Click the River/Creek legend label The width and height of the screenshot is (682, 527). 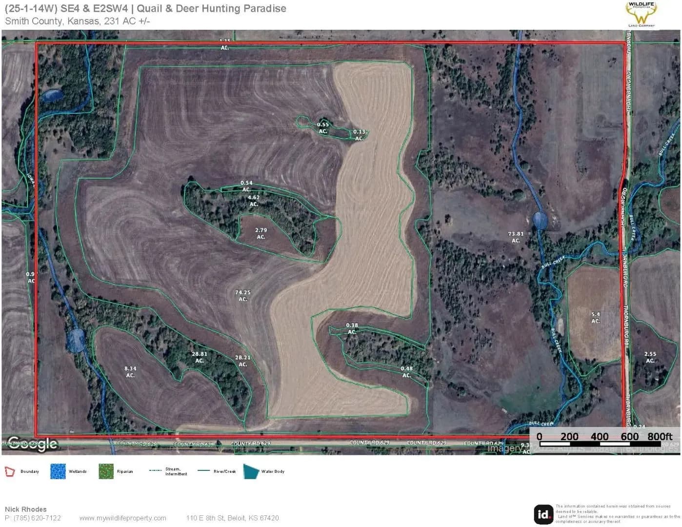[x=224, y=471]
